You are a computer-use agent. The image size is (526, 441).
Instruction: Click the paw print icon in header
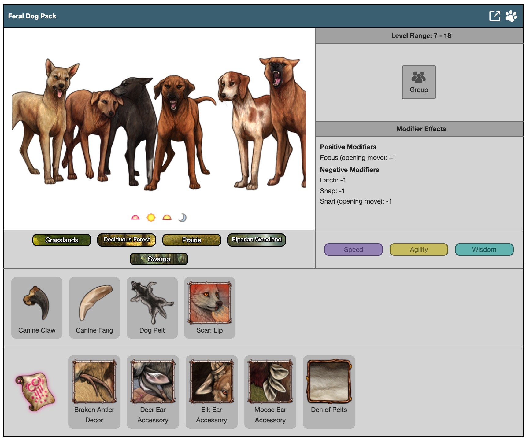tap(511, 16)
